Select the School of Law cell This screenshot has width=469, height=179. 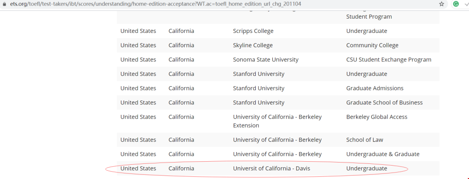click(365, 140)
